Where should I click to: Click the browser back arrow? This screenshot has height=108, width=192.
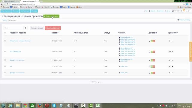[2, 4]
